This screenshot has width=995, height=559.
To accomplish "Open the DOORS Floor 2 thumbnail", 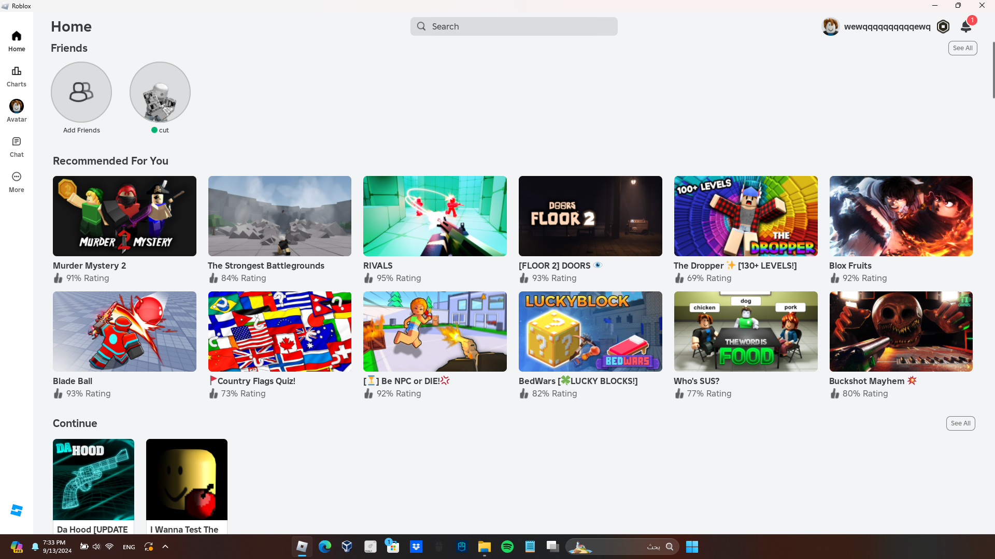I will (x=590, y=216).
